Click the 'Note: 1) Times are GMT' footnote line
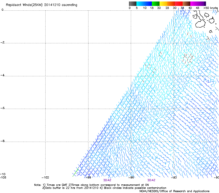Image resolution: width=219 pixels, height=193 pixels. pyautogui.click(x=91, y=185)
